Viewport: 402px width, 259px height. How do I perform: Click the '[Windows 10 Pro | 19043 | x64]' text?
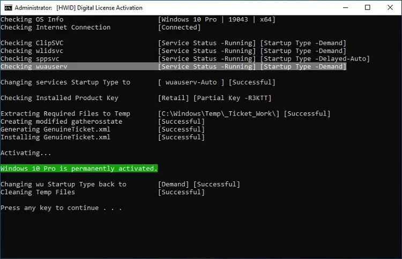tap(217, 19)
